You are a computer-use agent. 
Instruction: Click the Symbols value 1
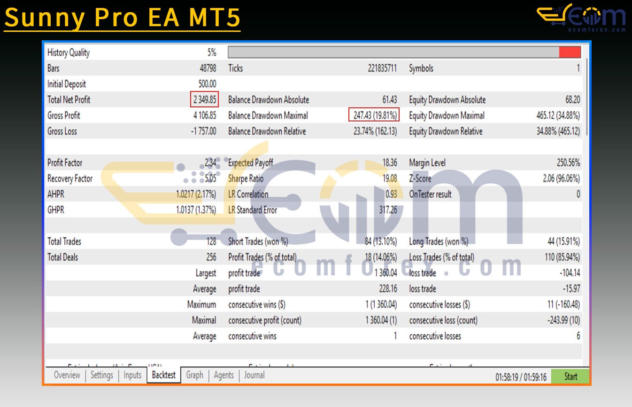(578, 68)
